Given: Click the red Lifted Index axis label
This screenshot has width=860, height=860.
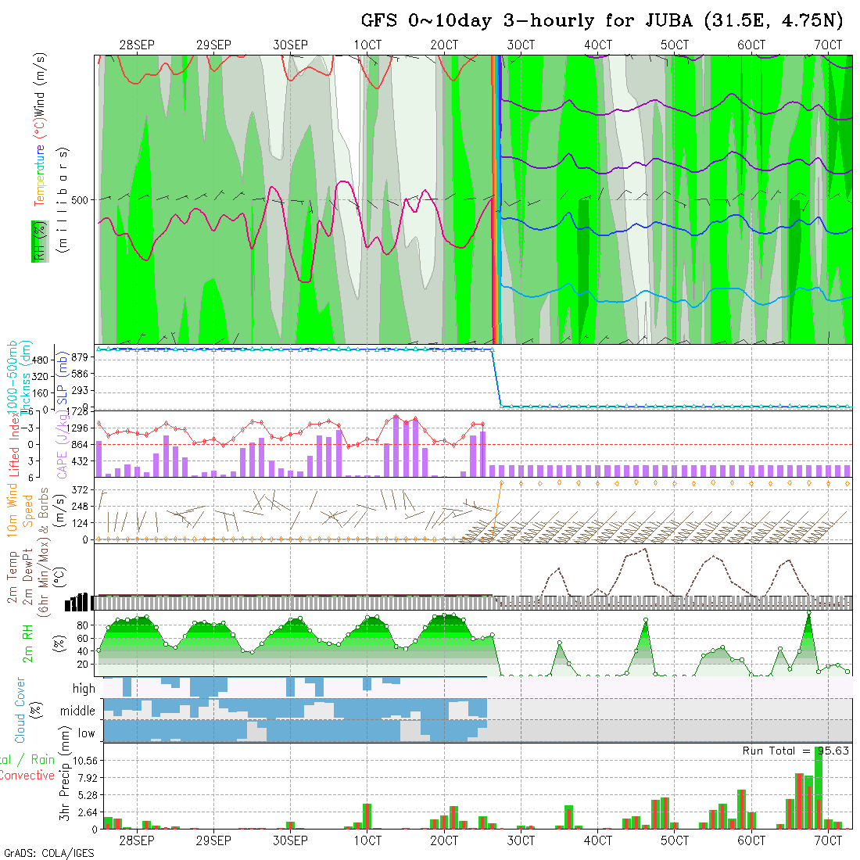Looking at the screenshot, I should [14, 446].
